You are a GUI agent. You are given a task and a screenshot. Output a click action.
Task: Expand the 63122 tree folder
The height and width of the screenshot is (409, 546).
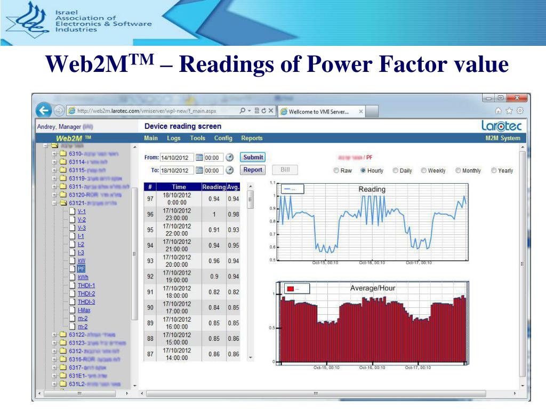point(54,334)
